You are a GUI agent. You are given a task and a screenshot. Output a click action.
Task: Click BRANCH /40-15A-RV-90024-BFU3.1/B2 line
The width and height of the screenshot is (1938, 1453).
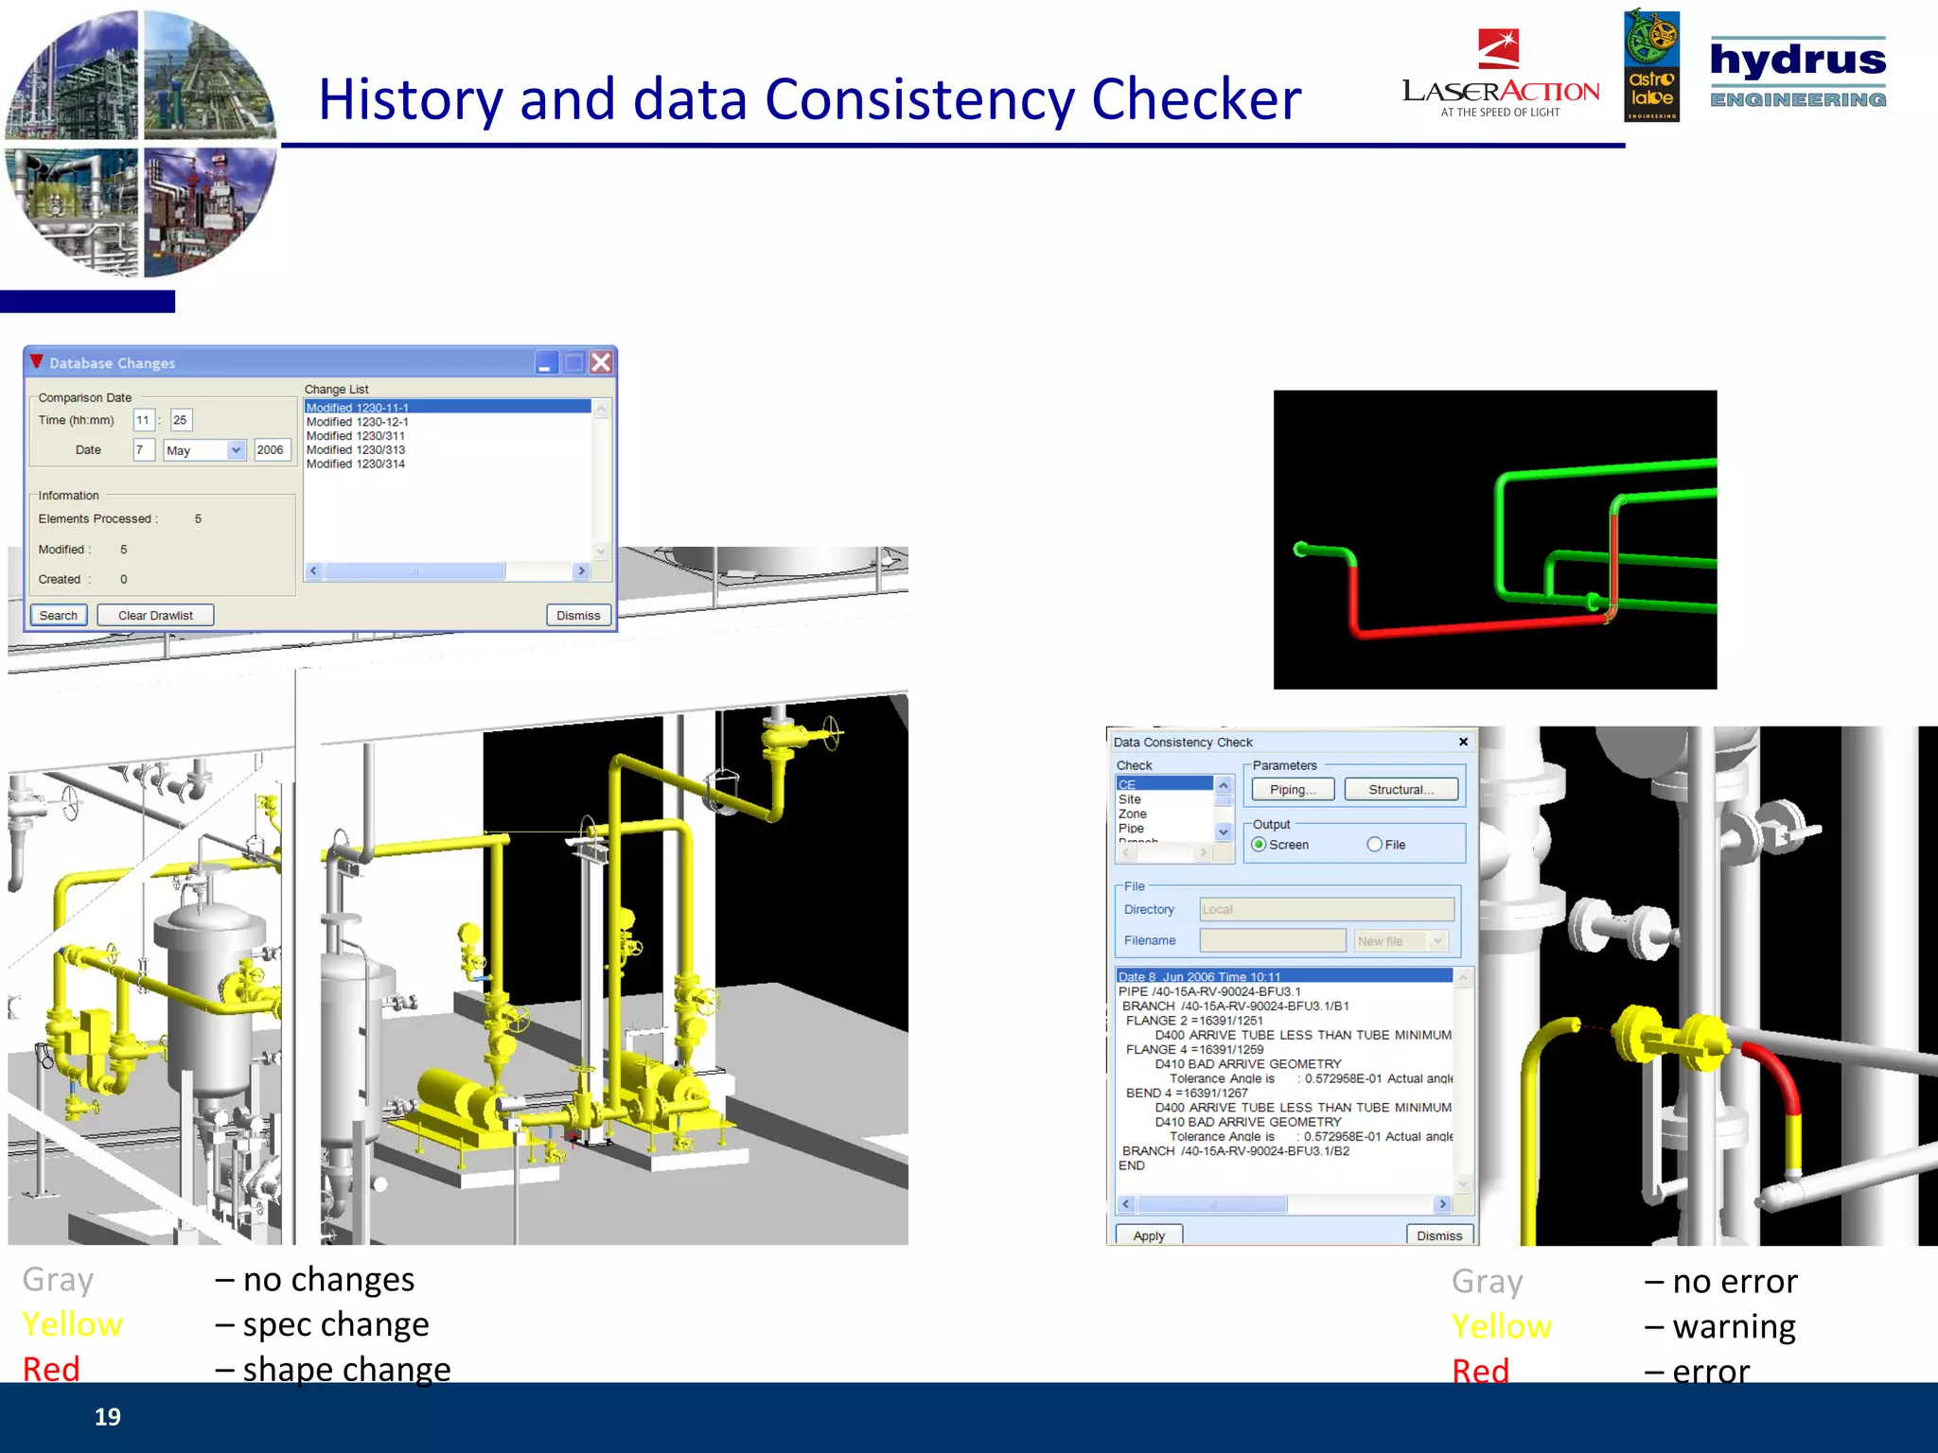click(x=1236, y=1151)
